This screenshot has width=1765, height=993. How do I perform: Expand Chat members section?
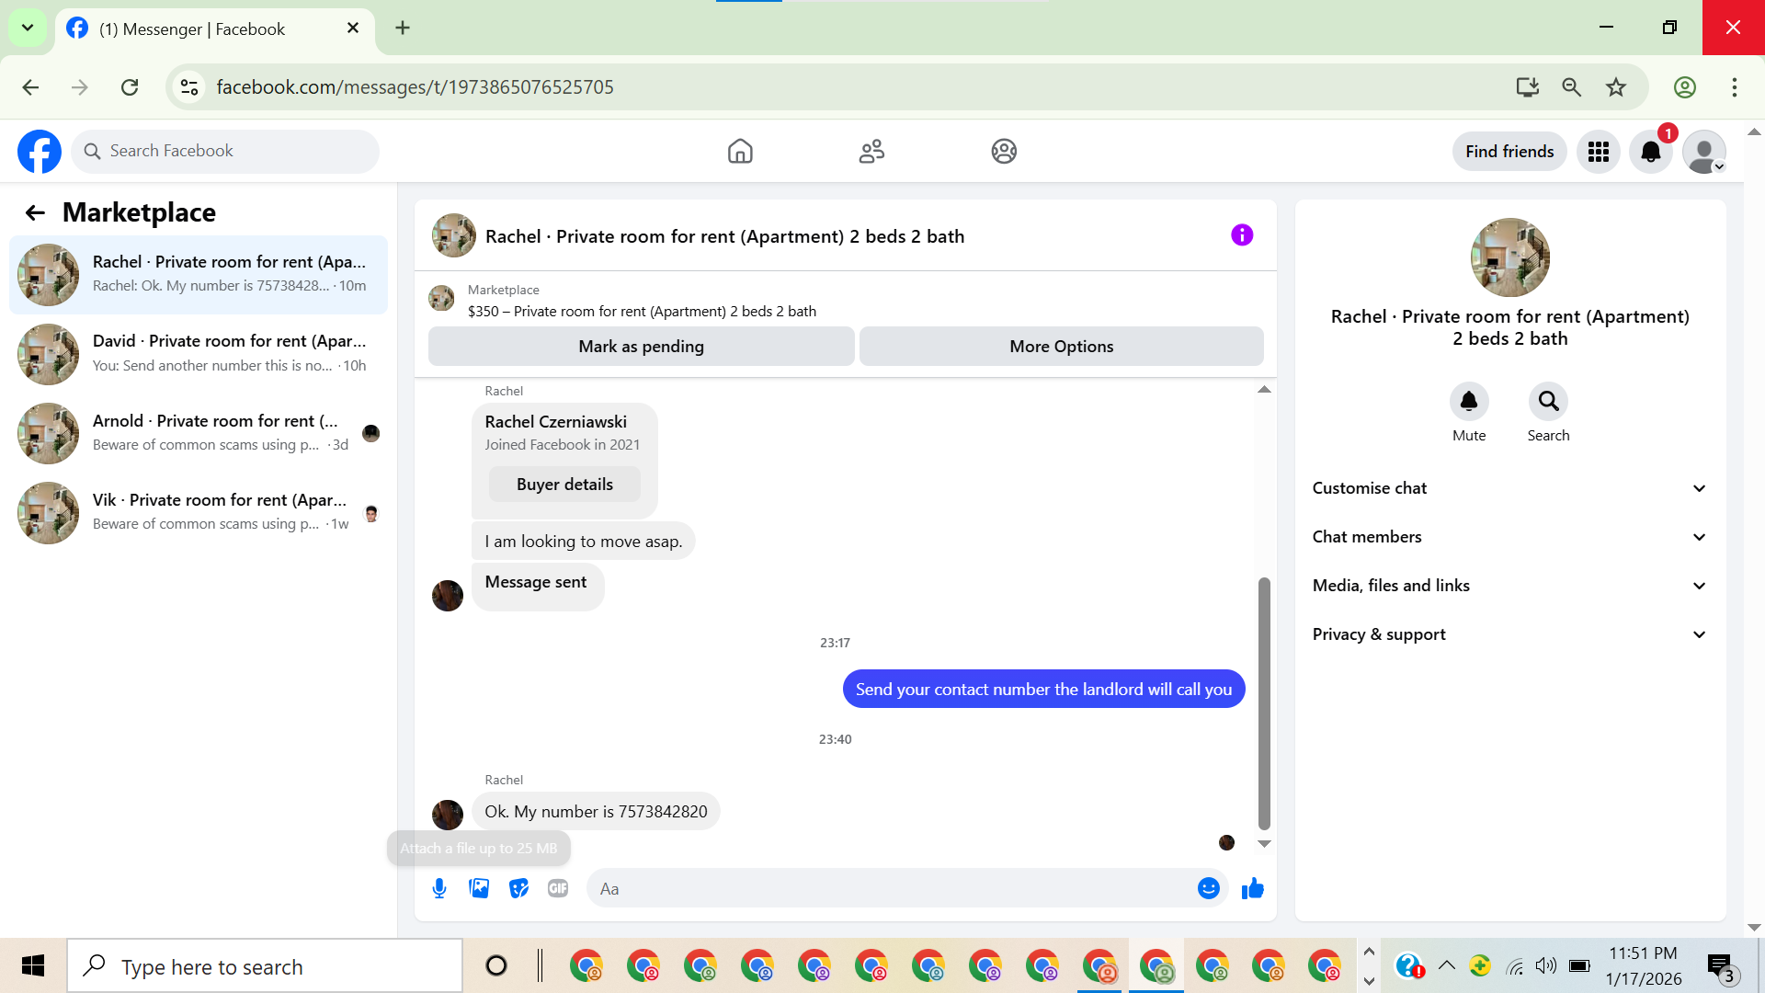(1509, 537)
